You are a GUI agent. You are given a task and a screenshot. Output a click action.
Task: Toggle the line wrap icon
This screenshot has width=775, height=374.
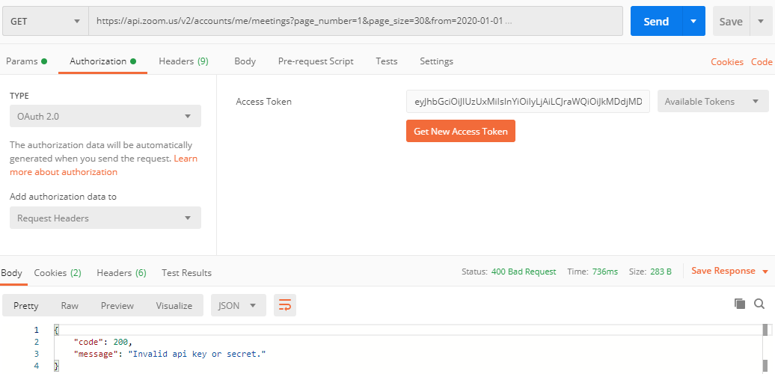pyautogui.click(x=285, y=305)
